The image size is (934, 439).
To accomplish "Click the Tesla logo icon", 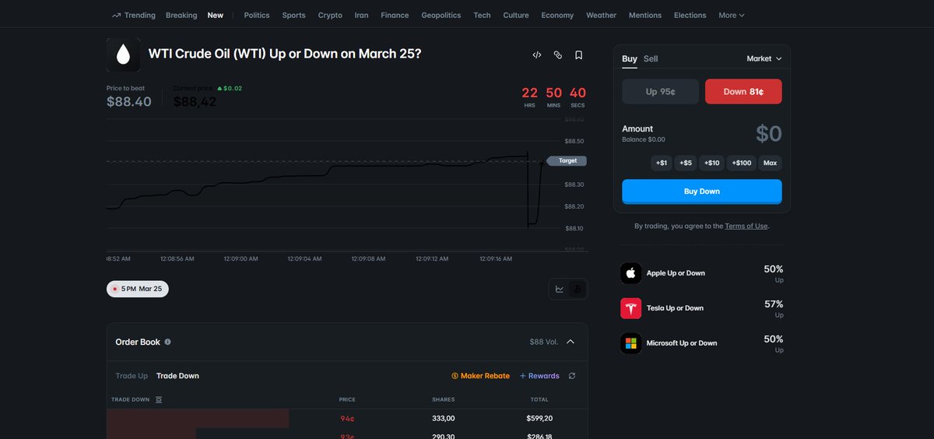I will pos(631,308).
